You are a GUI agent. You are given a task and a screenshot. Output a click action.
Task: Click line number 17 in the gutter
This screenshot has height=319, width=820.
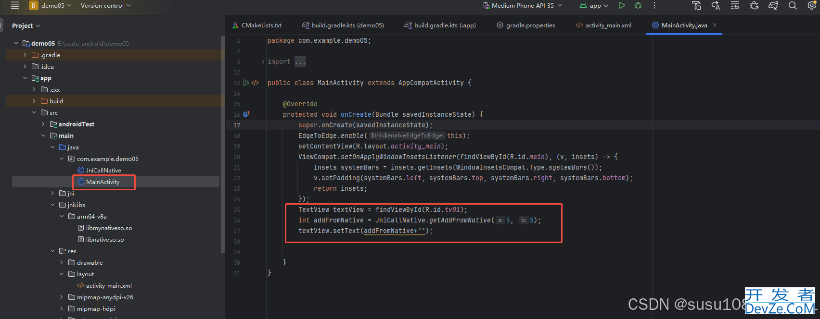[x=237, y=125]
